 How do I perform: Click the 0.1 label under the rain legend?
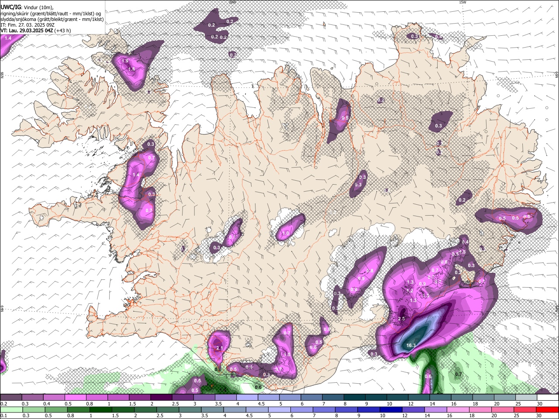pyautogui.click(x=3, y=416)
